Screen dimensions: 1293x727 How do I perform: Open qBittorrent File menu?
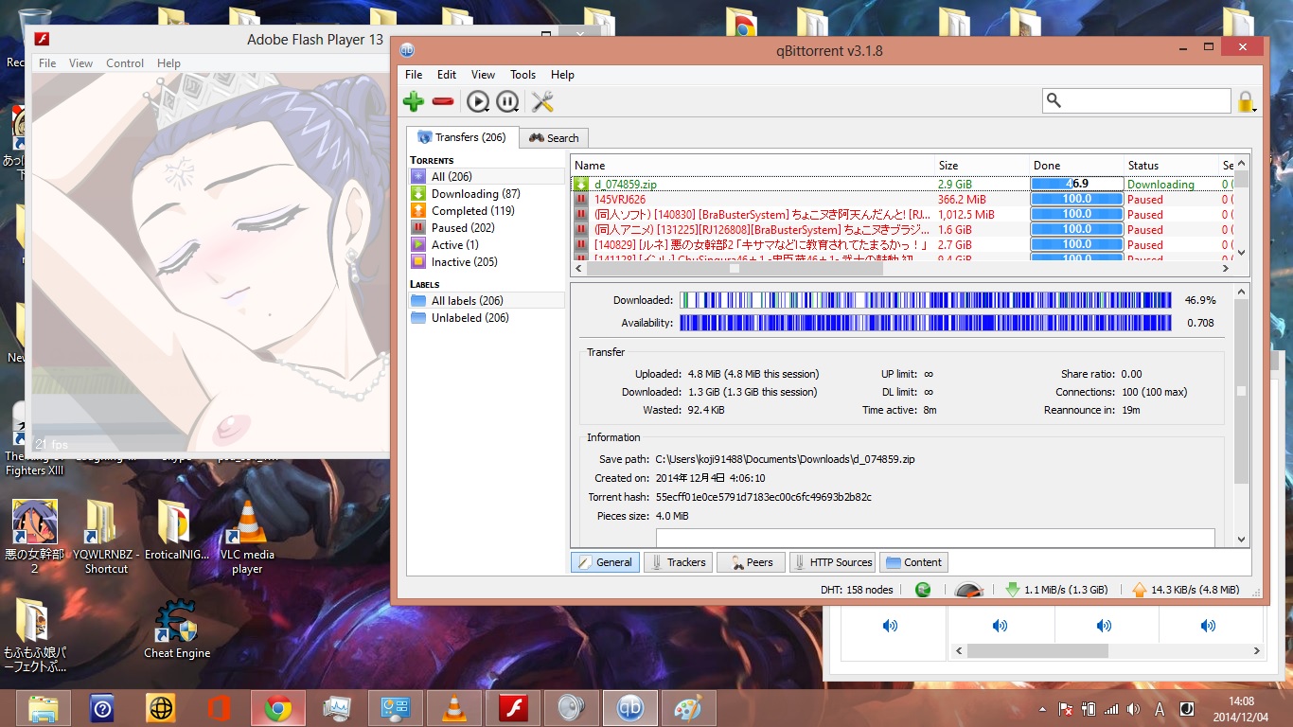coord(414,75)
